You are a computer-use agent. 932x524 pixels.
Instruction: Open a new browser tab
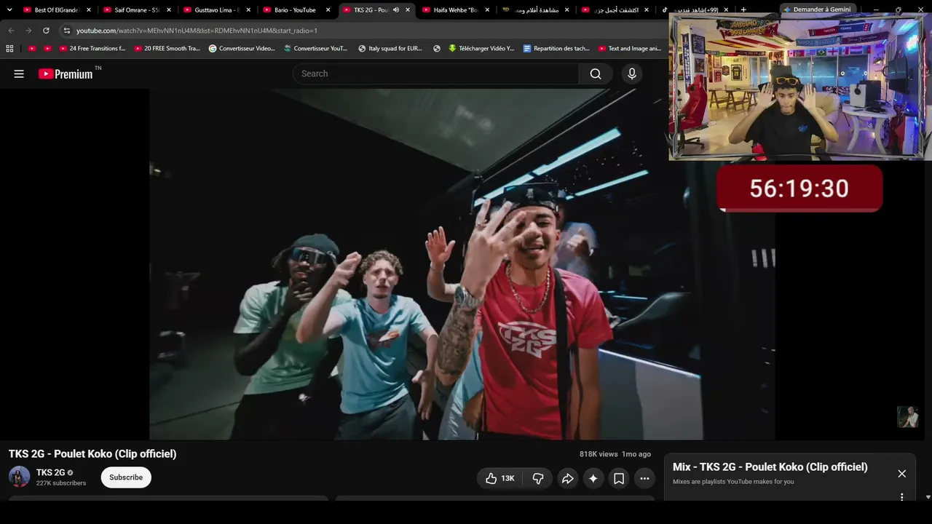coord(743,10)
